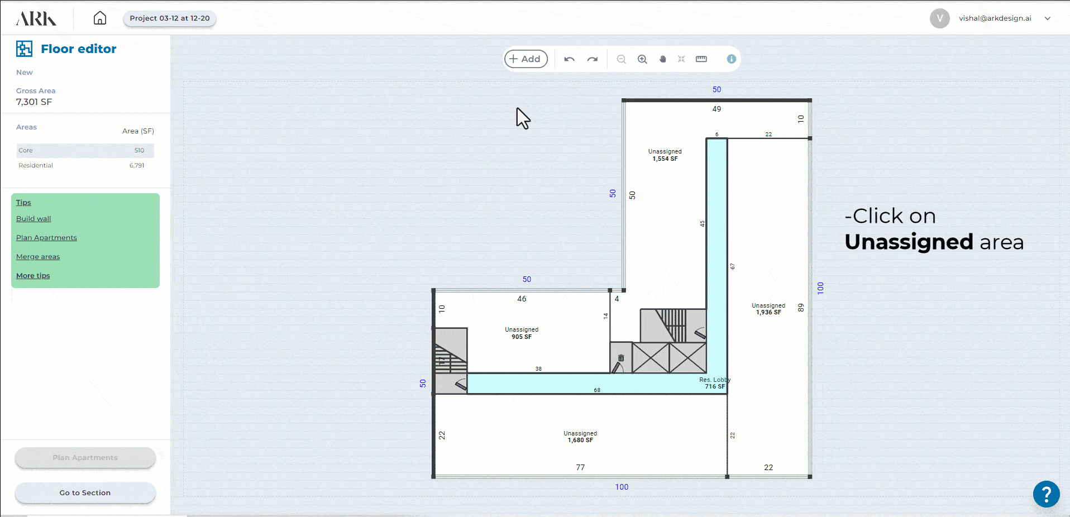Zoom out of the floor plan
Viewport: 1070px width, 517px height.
pos(621,59)
